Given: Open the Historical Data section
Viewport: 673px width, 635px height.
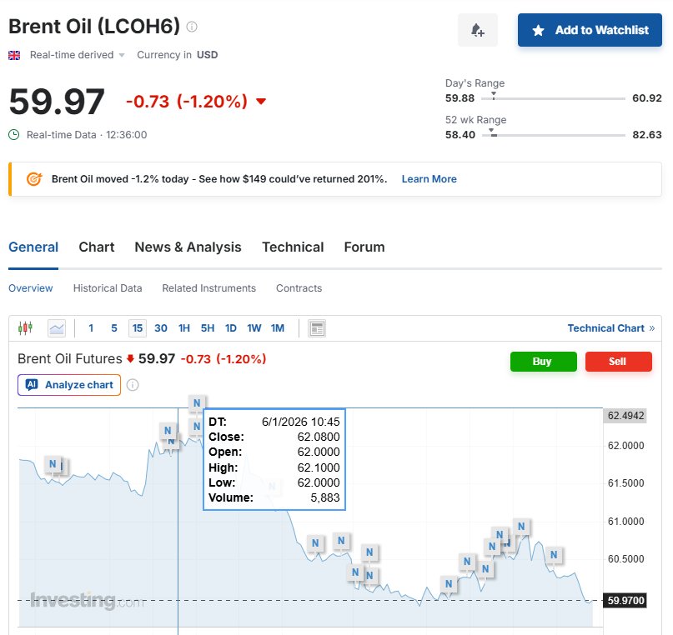Looking at the screenshot, I should 107,287.
